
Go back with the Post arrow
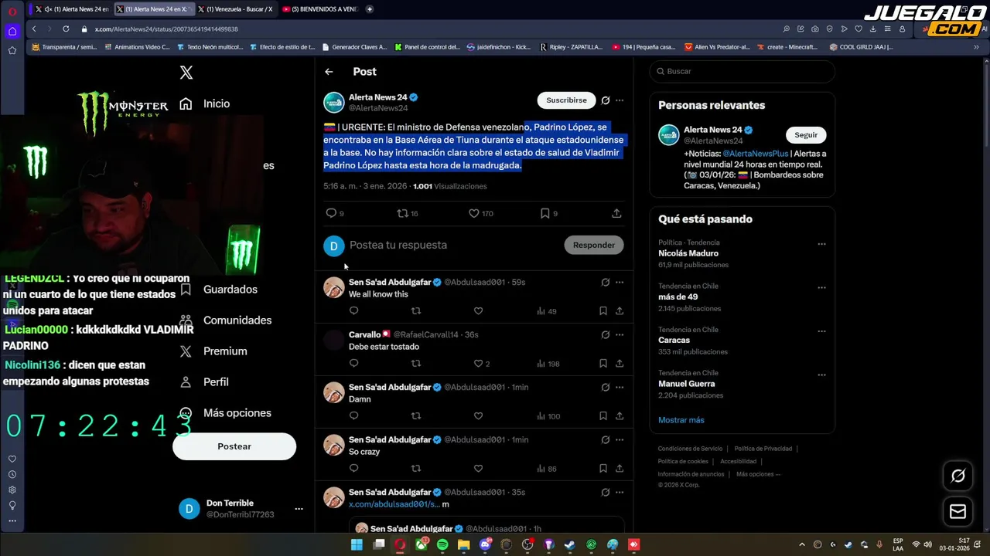pos(329,71)
